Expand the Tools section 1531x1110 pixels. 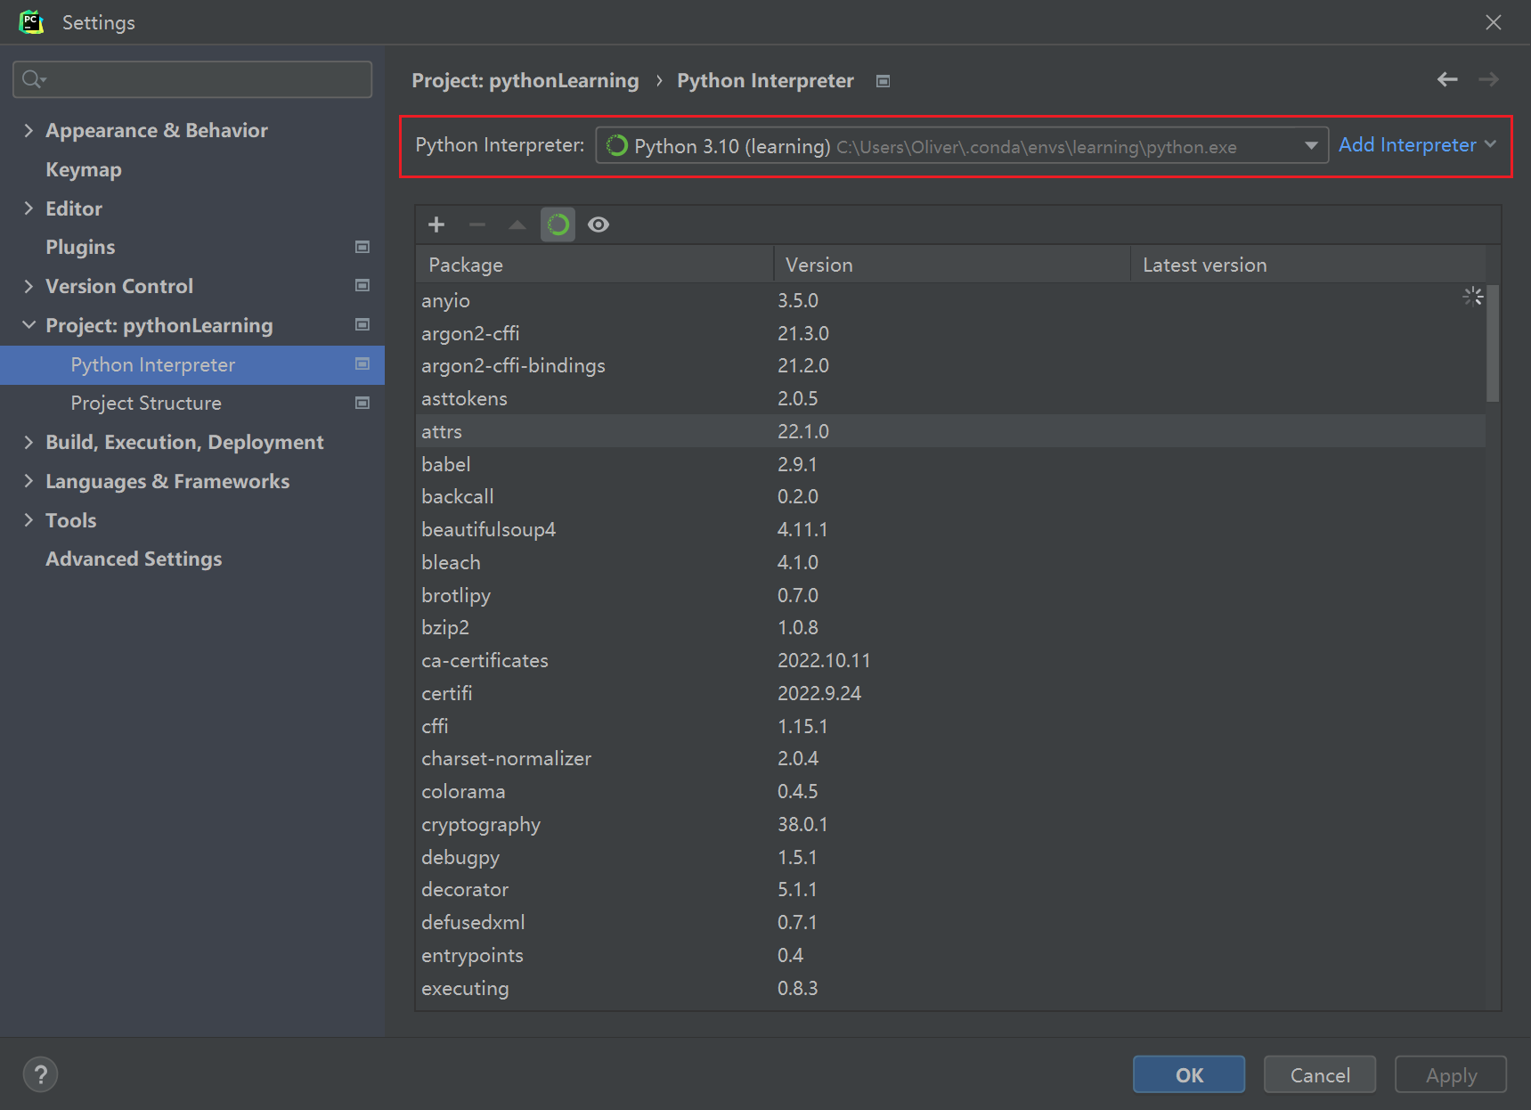29,520
